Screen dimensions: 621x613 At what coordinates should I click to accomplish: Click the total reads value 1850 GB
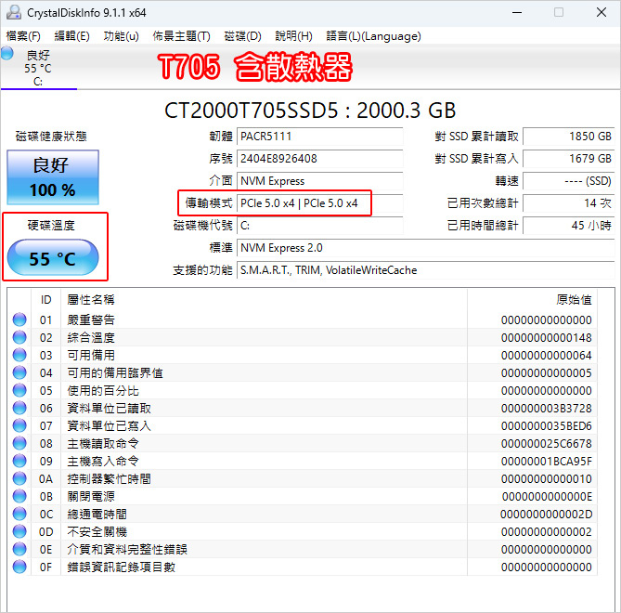click(569, 137)
